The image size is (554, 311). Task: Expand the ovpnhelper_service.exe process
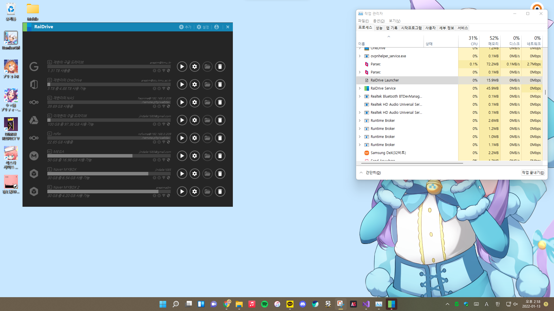coord(360,56)
